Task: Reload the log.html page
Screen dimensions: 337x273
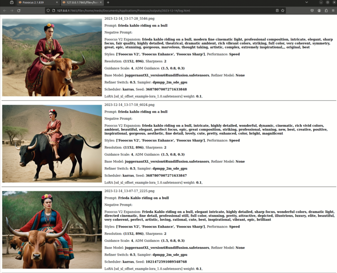Action: [19, 11]
